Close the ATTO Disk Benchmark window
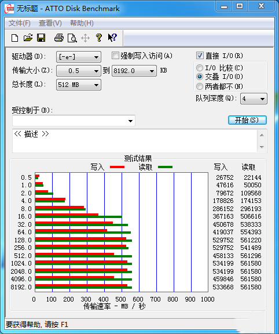Image resolution: width=279 pixels, height=334 pixels. [261, 6]
